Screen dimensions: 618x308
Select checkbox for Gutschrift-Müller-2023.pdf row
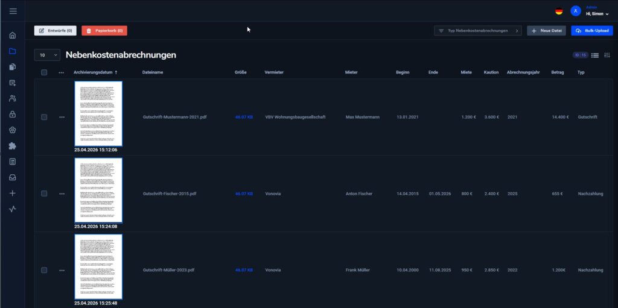(44, 270)
